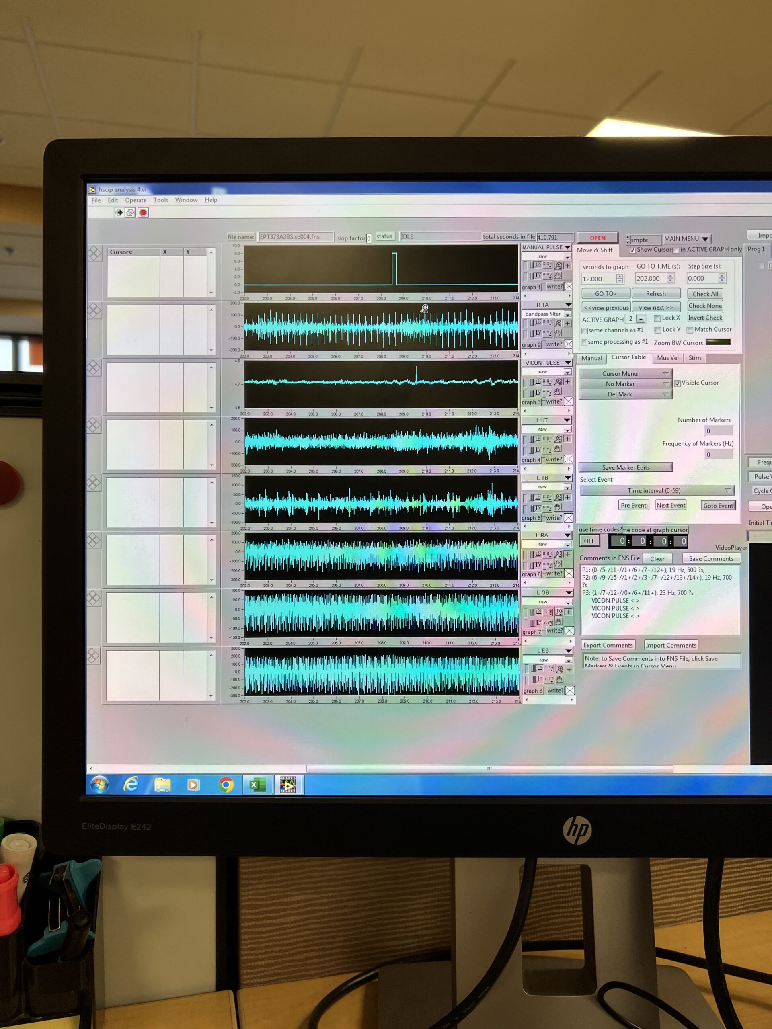The height and width of the screenshot is (1029, 772).
Task: Open the MANUAL PULSE channel dropdown
Action: click(x=546, y=248)
